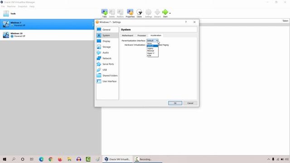Click the Tools icon in left panel
This screenshot has width=290, height=163.
coord(6,14)
